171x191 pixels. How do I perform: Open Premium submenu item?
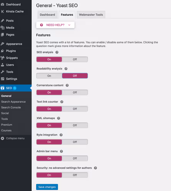(7, 125)
